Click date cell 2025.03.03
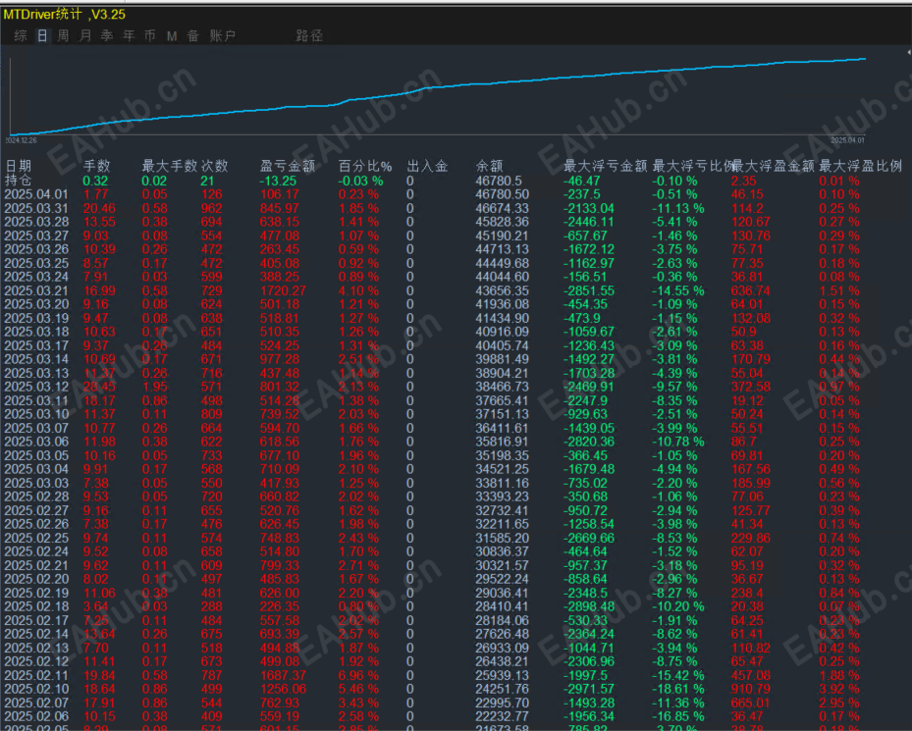This screenshot has width=912, height=731. point(36,484)
